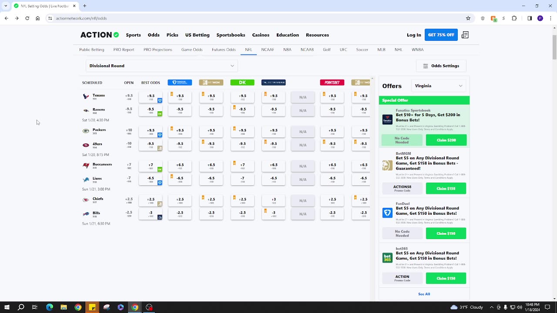
Task: Switch to the NCAAF tab
Action: coord(268,50)
